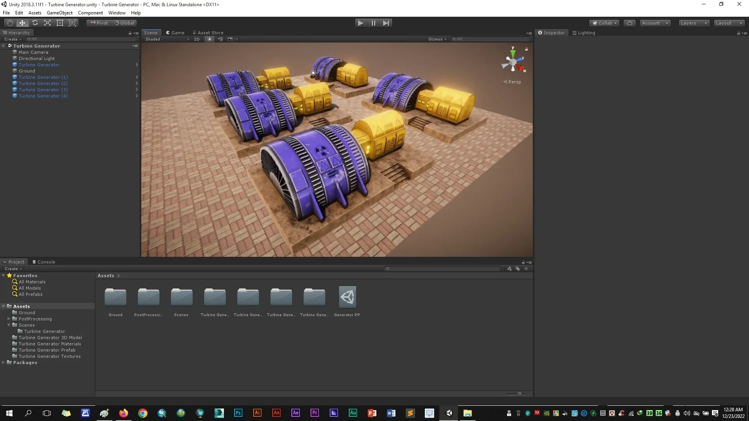
Task: Toggle the 2D view mode button
Action: (197, 39)
